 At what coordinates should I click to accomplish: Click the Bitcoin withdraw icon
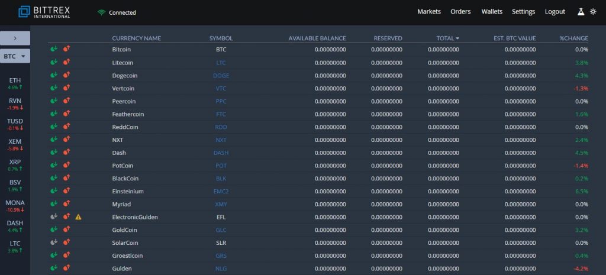click(x=66, y=49)
